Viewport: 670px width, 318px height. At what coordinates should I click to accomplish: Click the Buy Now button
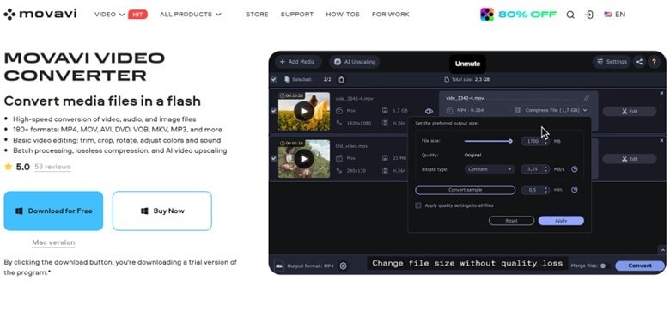[162, 211]
